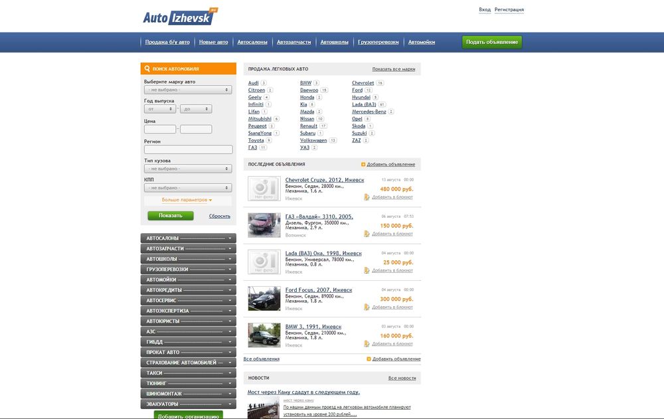Viewport: 664px width, 419px height.
Task: Open Автомойки in the navbar
Action: (422, 42)
